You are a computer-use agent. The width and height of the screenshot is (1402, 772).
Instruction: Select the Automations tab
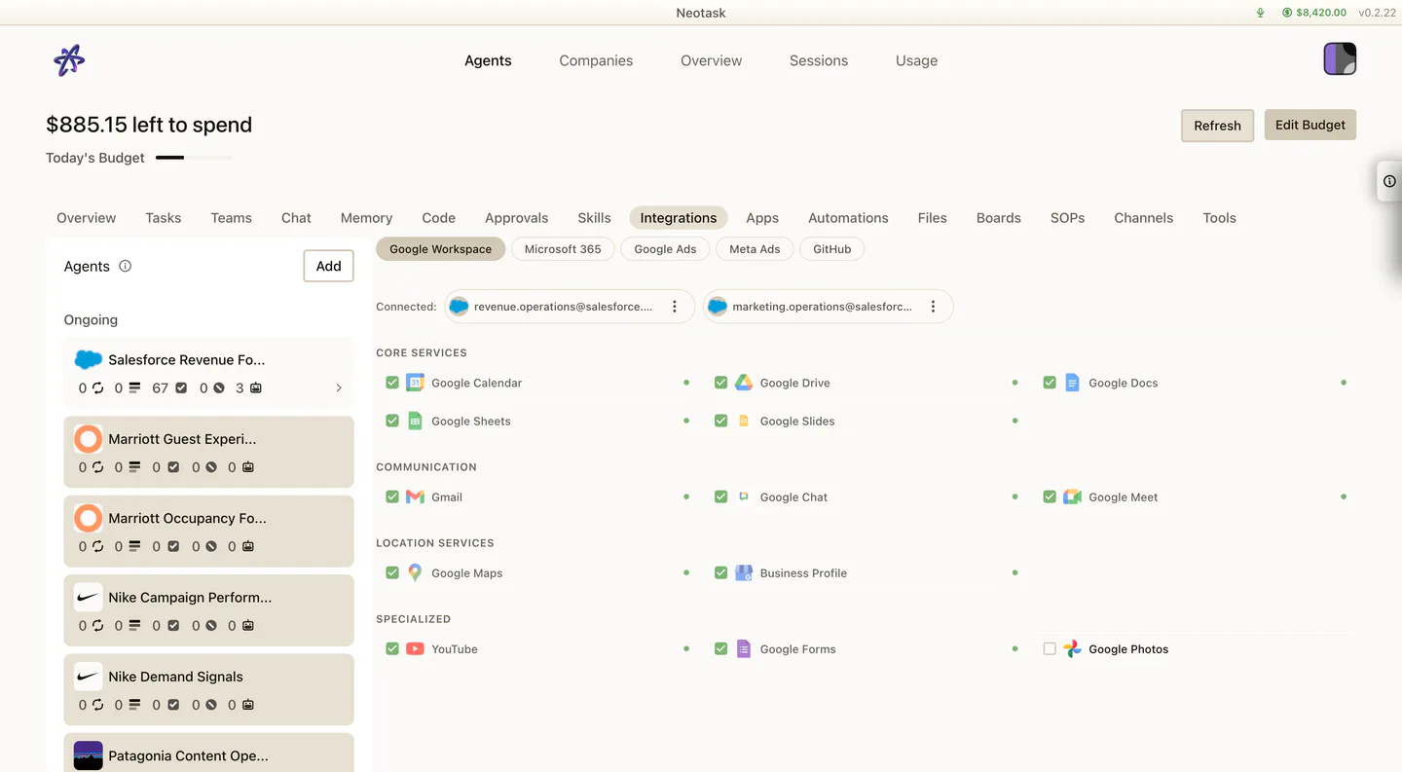[848, 218]
